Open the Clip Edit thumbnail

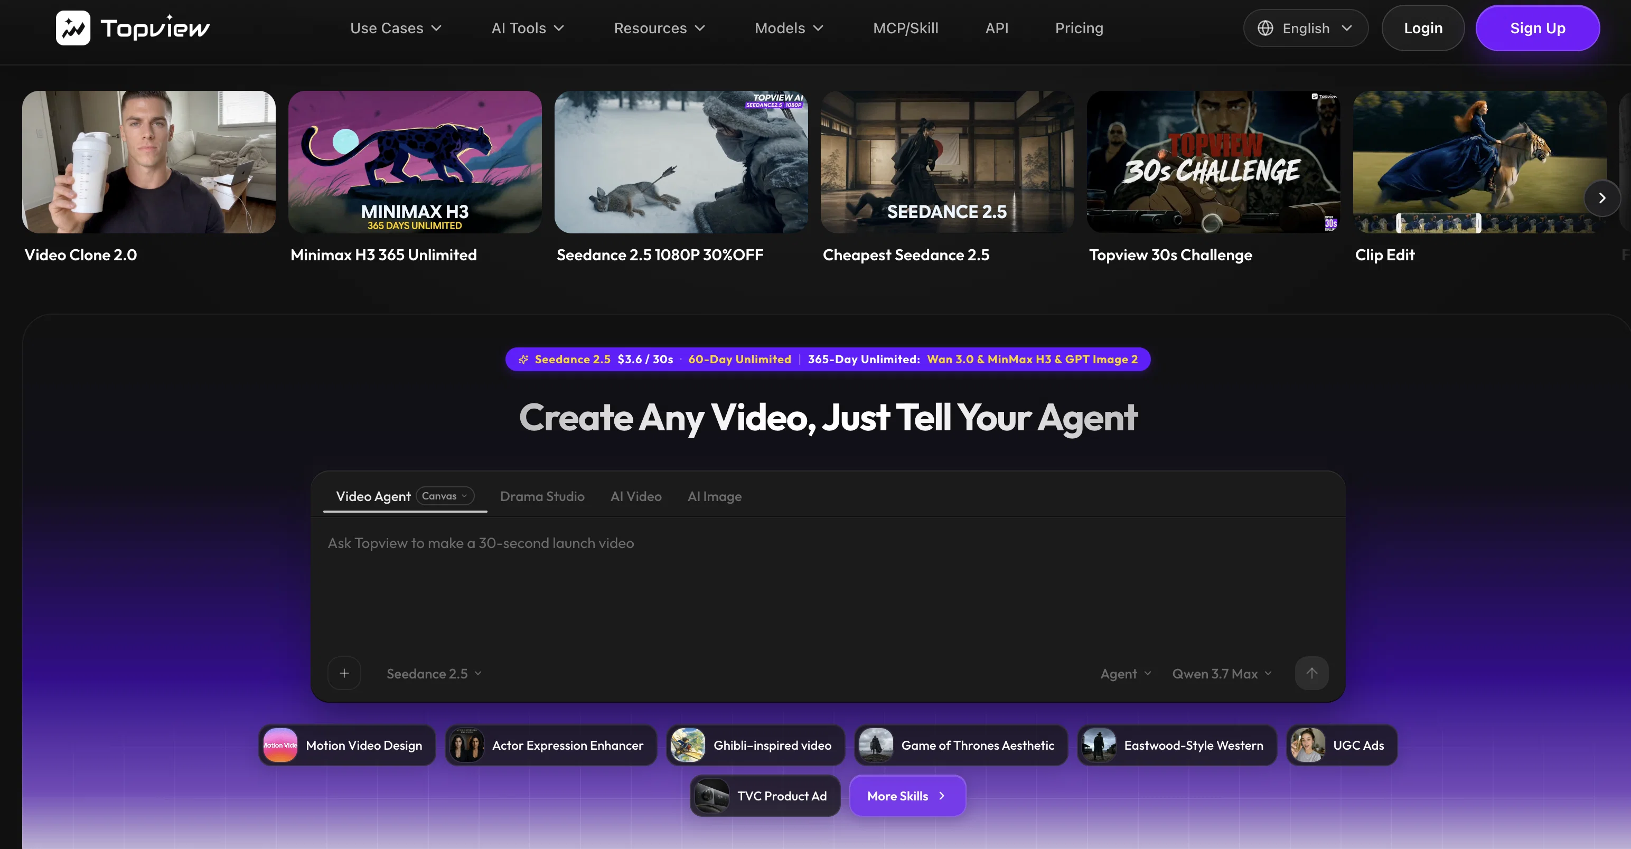coord(1479,162)
